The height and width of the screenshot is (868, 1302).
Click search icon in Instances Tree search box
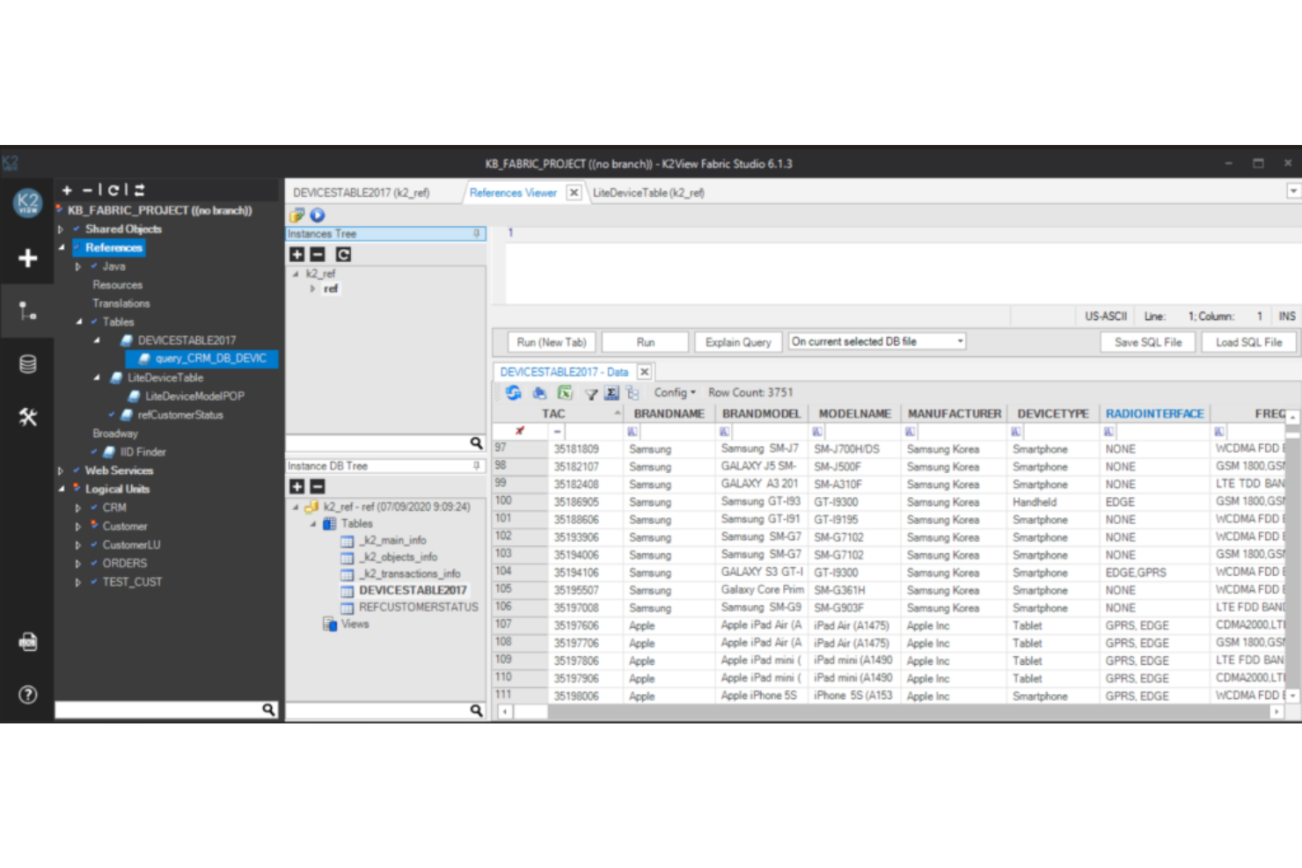tap(476, 443)
